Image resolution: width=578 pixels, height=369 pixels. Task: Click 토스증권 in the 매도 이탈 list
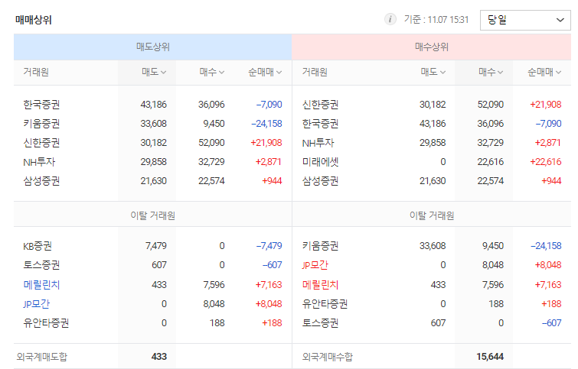(41, 265)
